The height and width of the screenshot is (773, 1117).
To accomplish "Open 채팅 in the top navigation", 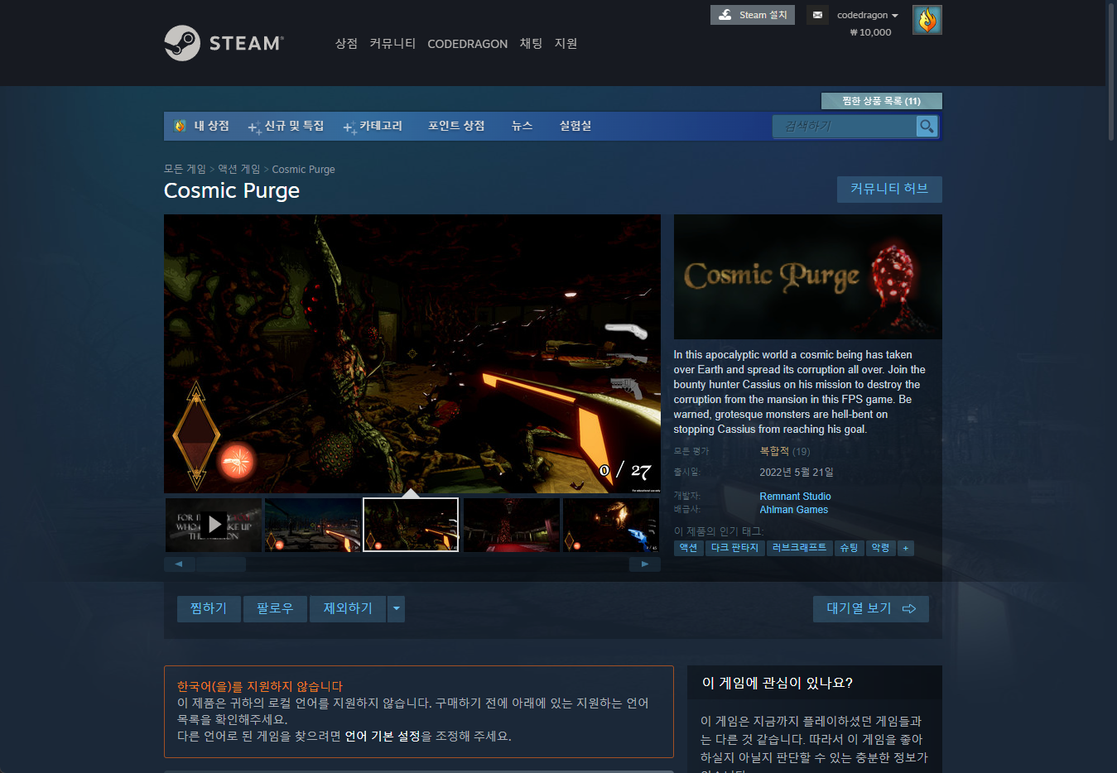I will click(531, 43).
